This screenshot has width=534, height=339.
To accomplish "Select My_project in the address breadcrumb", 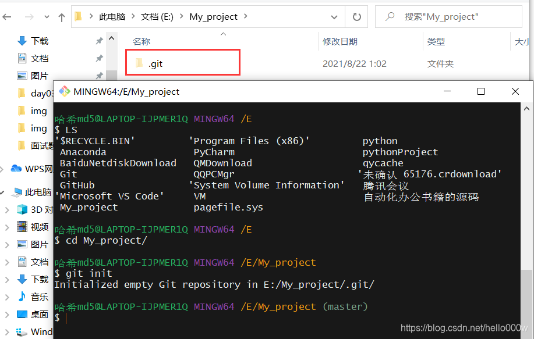I will (x=213, y=16).
